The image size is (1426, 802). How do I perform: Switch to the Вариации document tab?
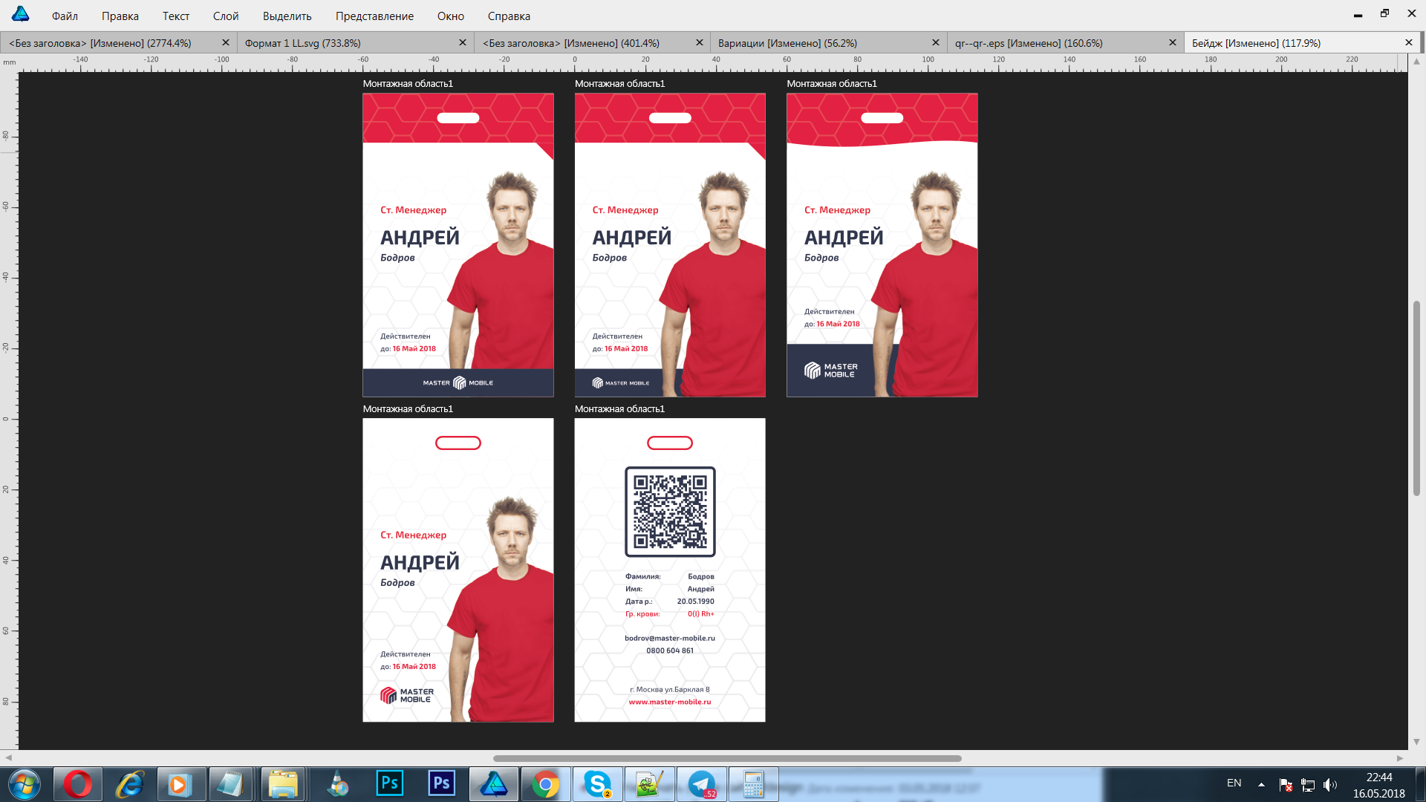coord(787,43)
